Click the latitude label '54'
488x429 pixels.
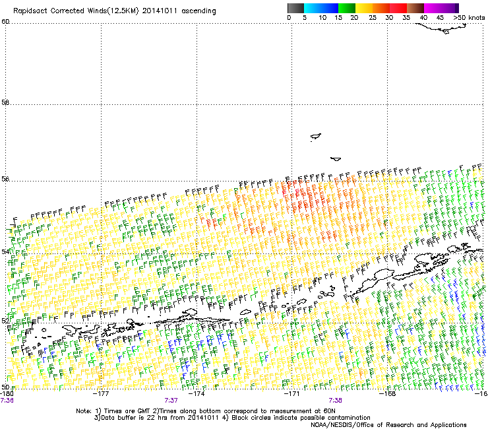pyautogui.click(x=5, y=251)
